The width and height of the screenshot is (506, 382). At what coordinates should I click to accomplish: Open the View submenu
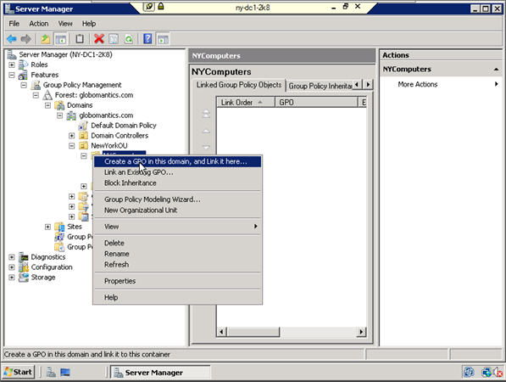click(x=177, y=227)
